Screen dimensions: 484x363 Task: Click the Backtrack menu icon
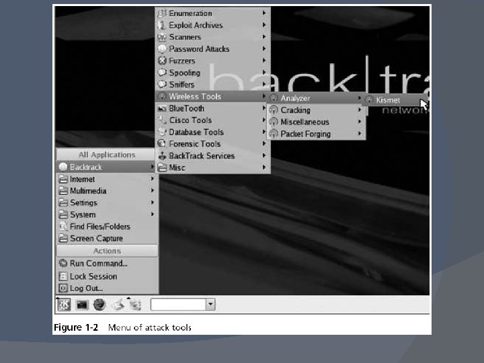(63, 167)
